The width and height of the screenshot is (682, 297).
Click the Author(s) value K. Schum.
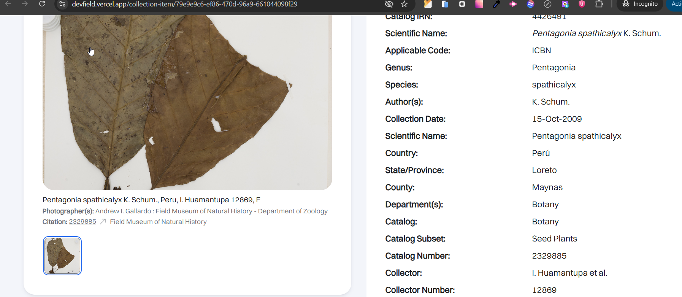[x=550, y=102]
